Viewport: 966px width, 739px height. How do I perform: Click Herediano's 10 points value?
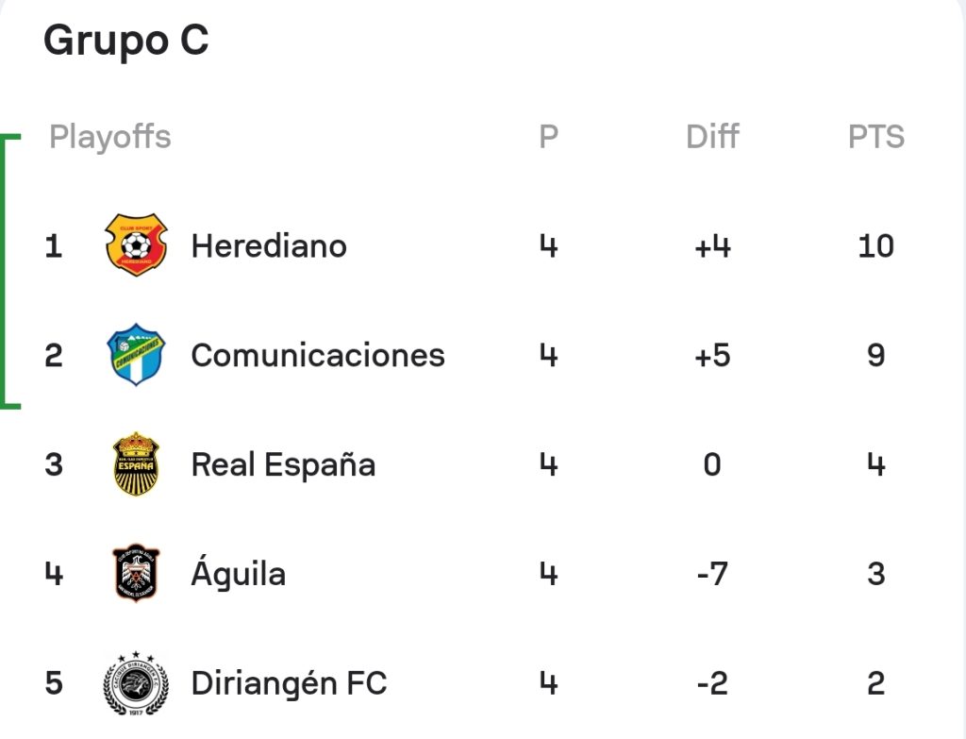tap(876, 246)
